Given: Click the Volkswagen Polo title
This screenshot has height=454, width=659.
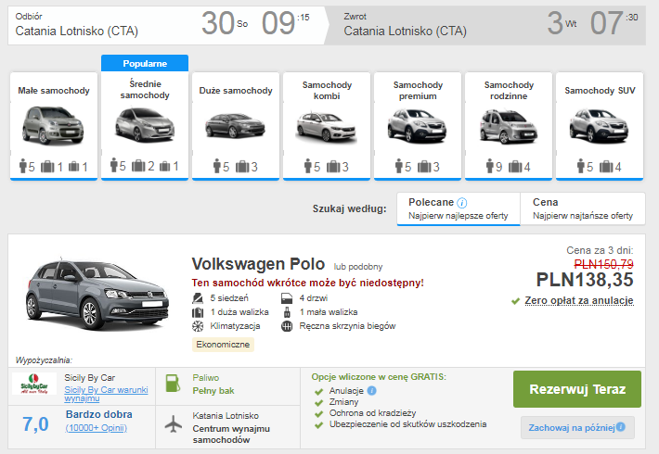Looking at the screenshot, I should tap(258, 264).
